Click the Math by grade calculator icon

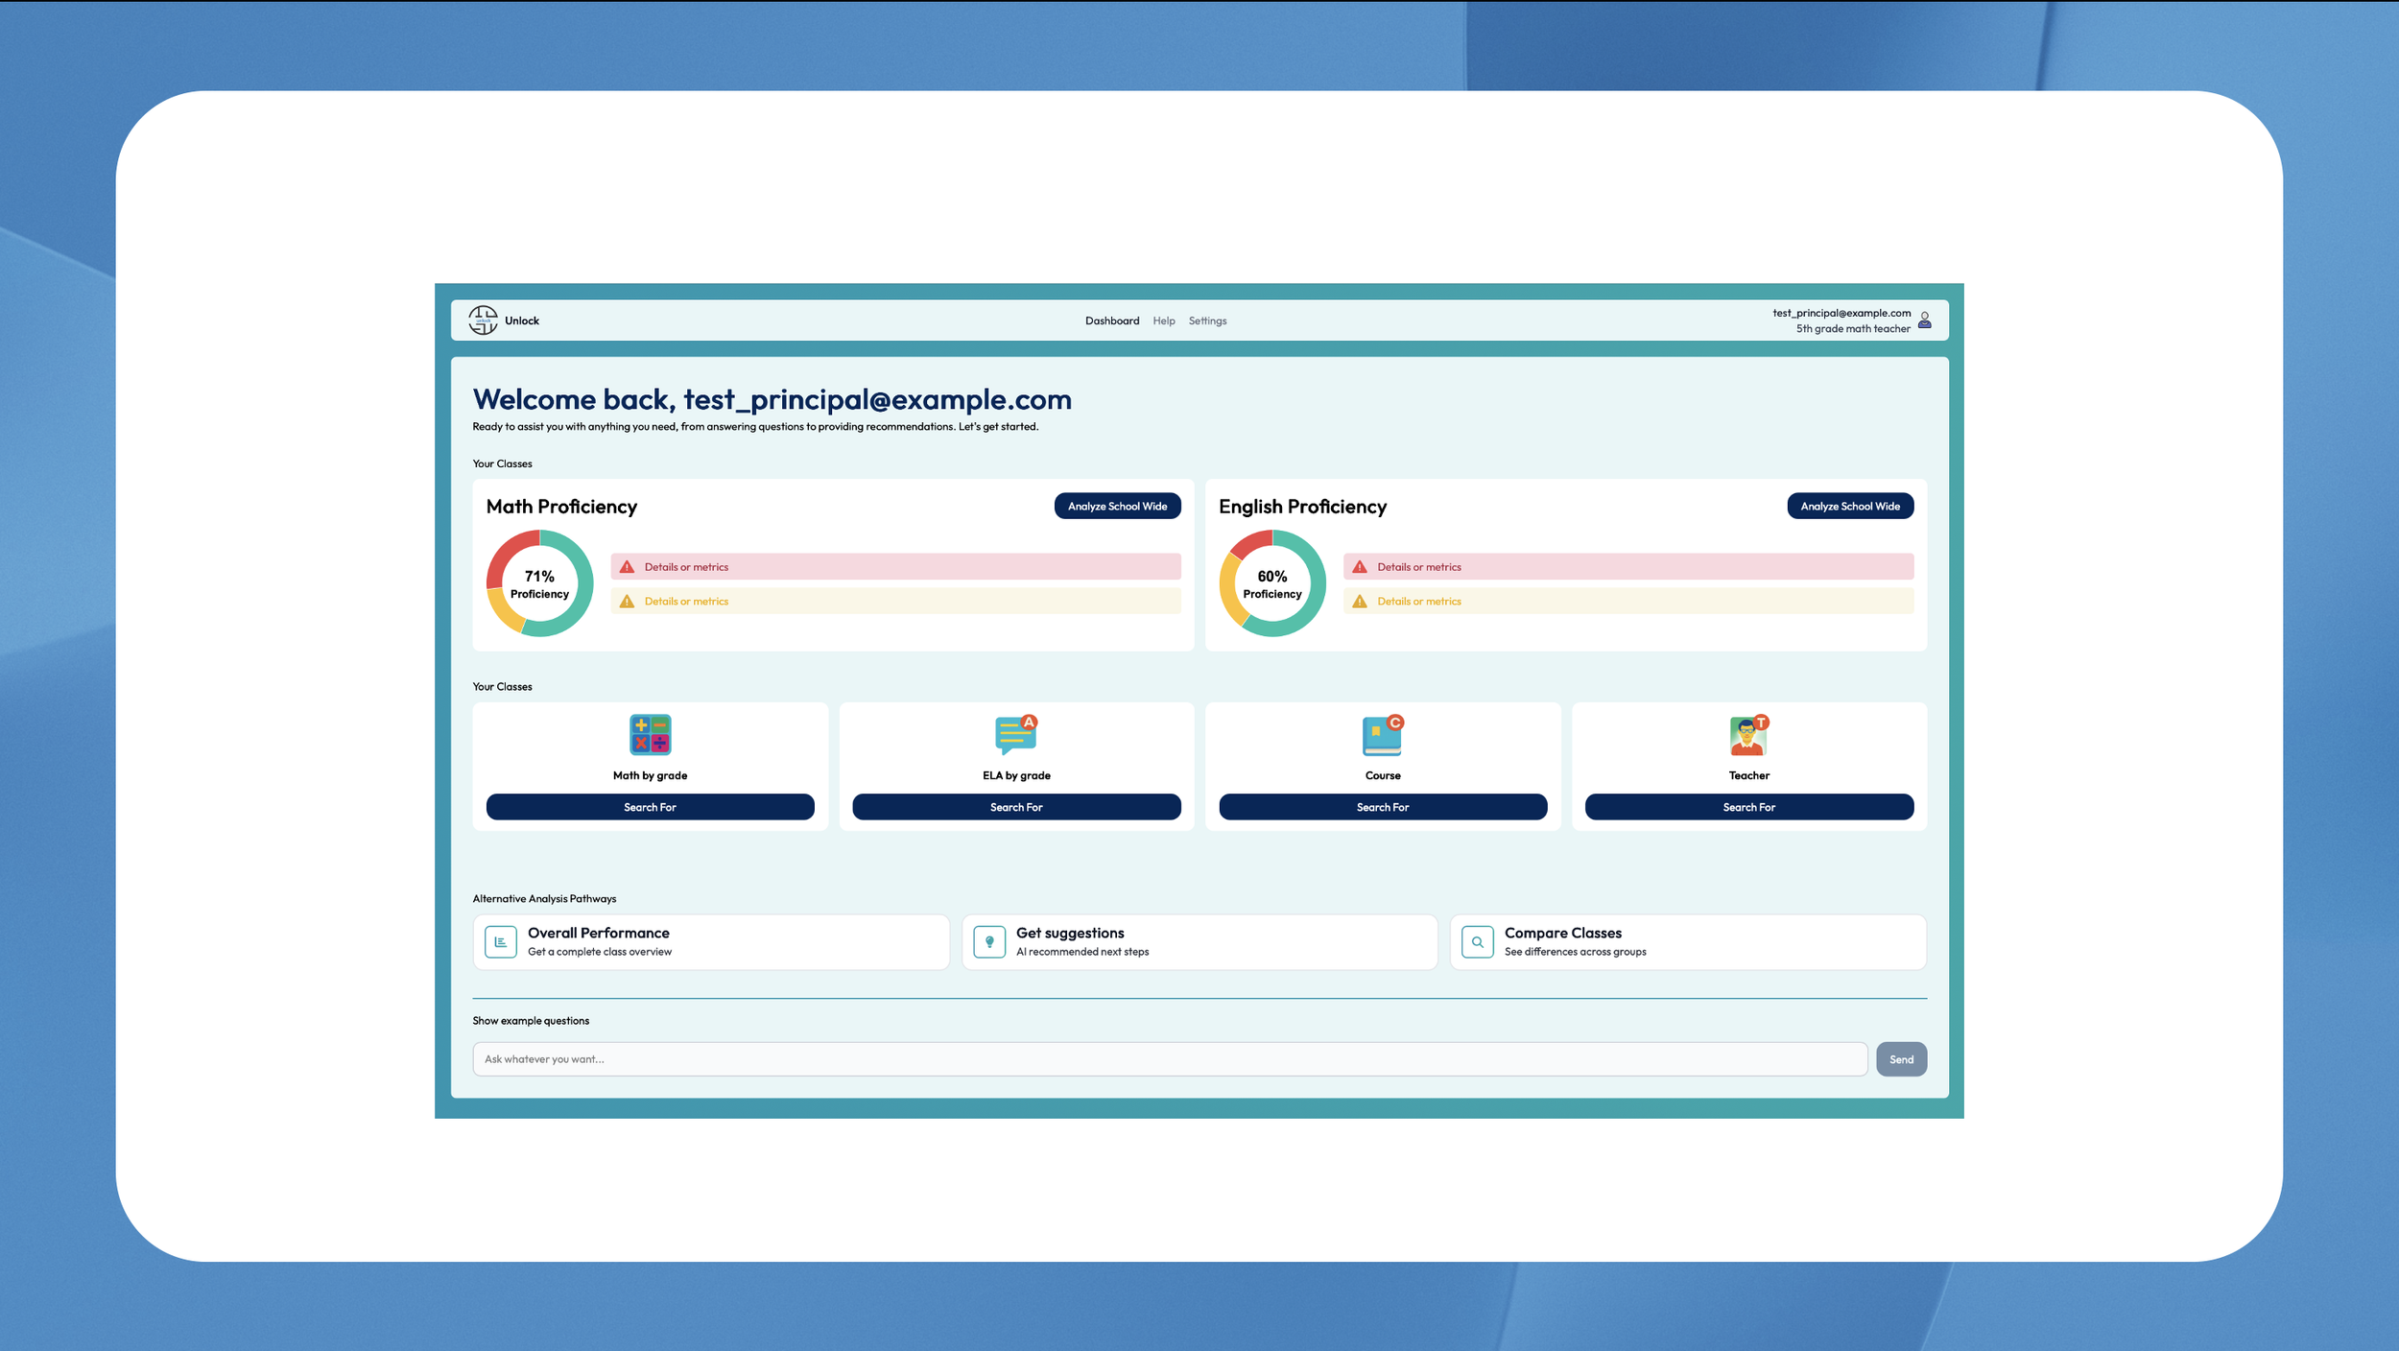coord(650,735)
